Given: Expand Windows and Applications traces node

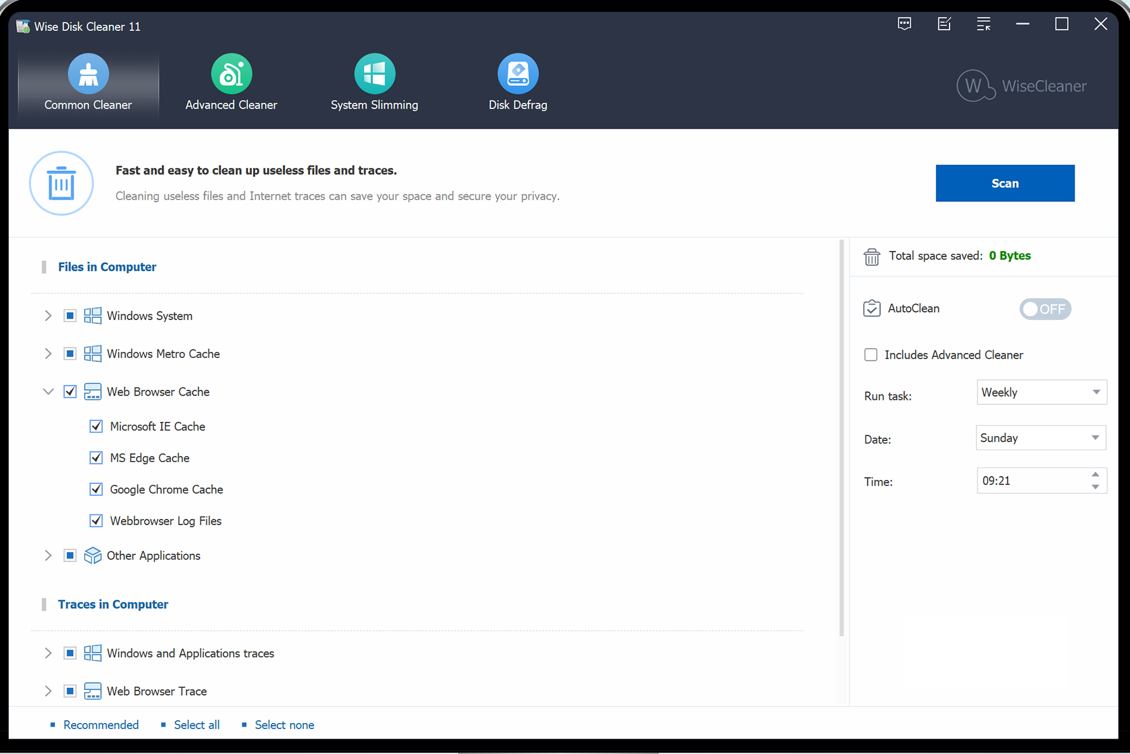Looking at the screenshot, I should (48, 653).
